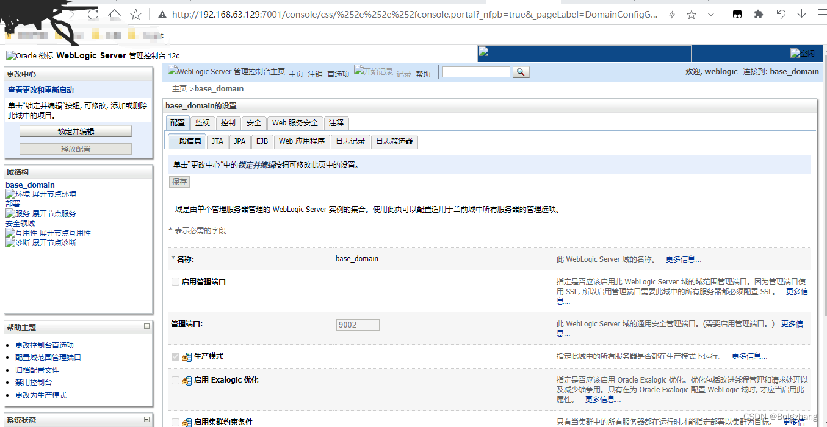Open the JTA subtab
The image size is (827, 427).
[x=217, y=141]
